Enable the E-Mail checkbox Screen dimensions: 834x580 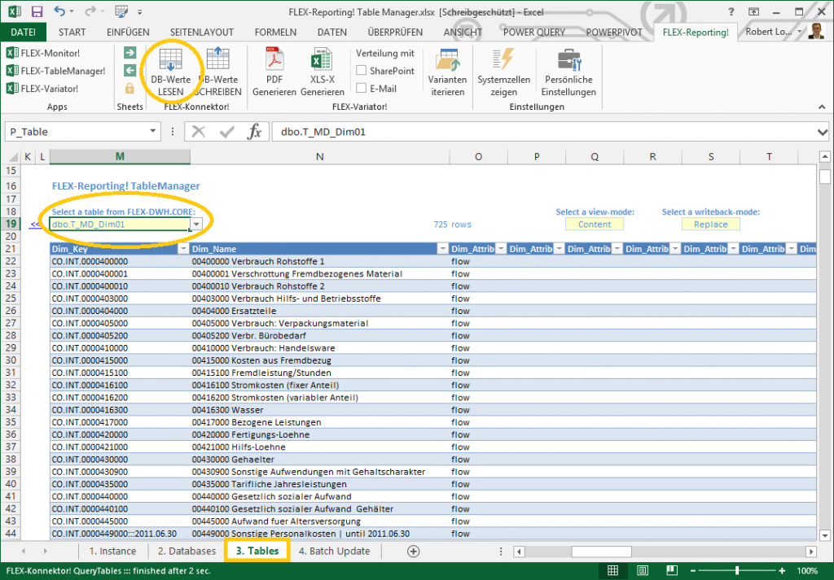361,89
